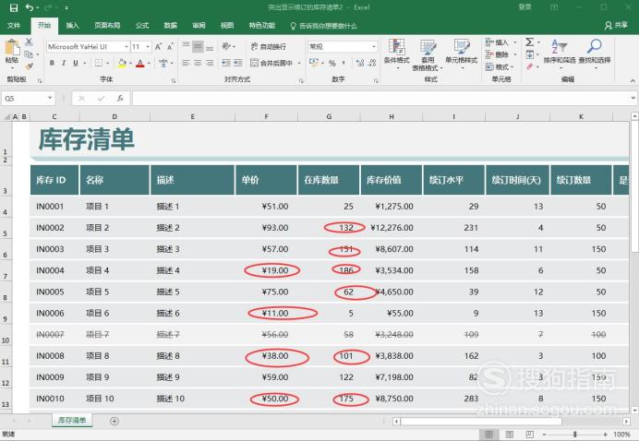
Task: Align text to cell top
Action: 186,45
